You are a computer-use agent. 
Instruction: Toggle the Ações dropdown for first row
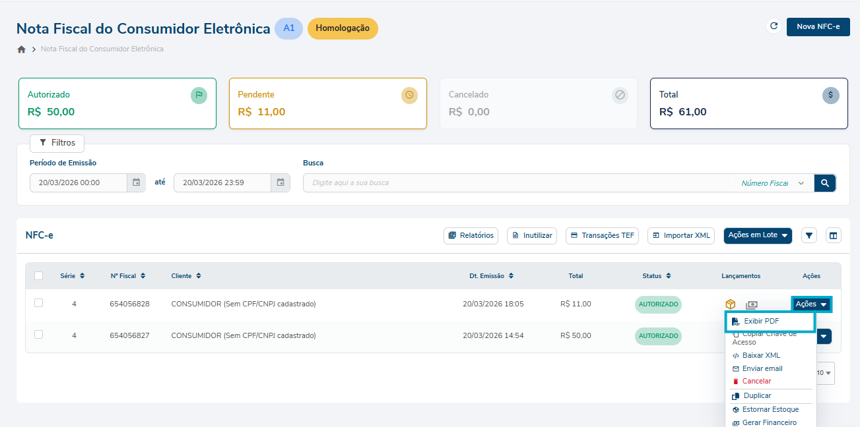tap(811, 304)
